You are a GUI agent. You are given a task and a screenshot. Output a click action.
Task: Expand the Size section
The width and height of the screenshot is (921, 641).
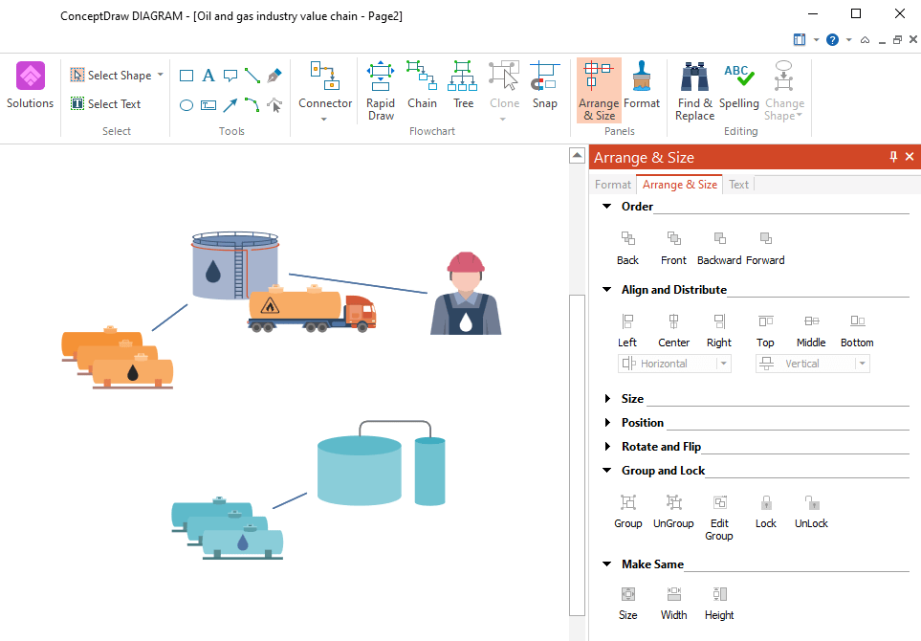608,399
